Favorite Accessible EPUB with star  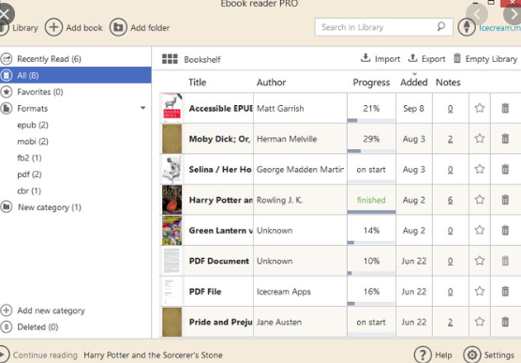(480, 108)
